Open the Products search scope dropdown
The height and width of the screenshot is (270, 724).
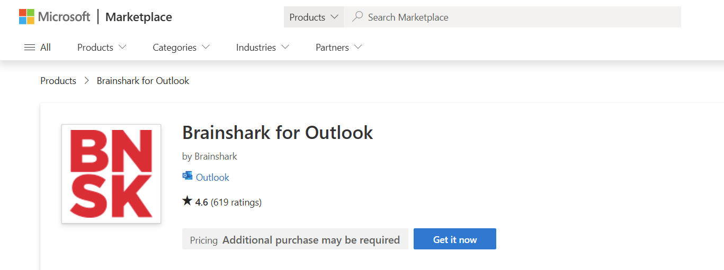pyautogui.click(x=314, y=17)
